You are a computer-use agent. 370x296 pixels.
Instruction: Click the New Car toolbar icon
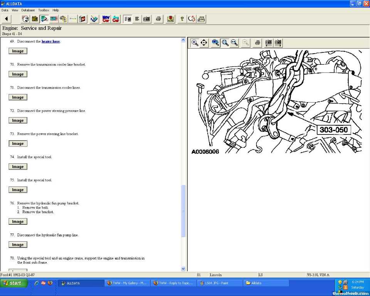click(x=106, y=19)
